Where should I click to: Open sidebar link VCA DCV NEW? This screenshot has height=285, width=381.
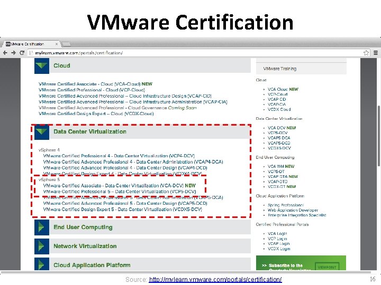[x=282, y=128]
